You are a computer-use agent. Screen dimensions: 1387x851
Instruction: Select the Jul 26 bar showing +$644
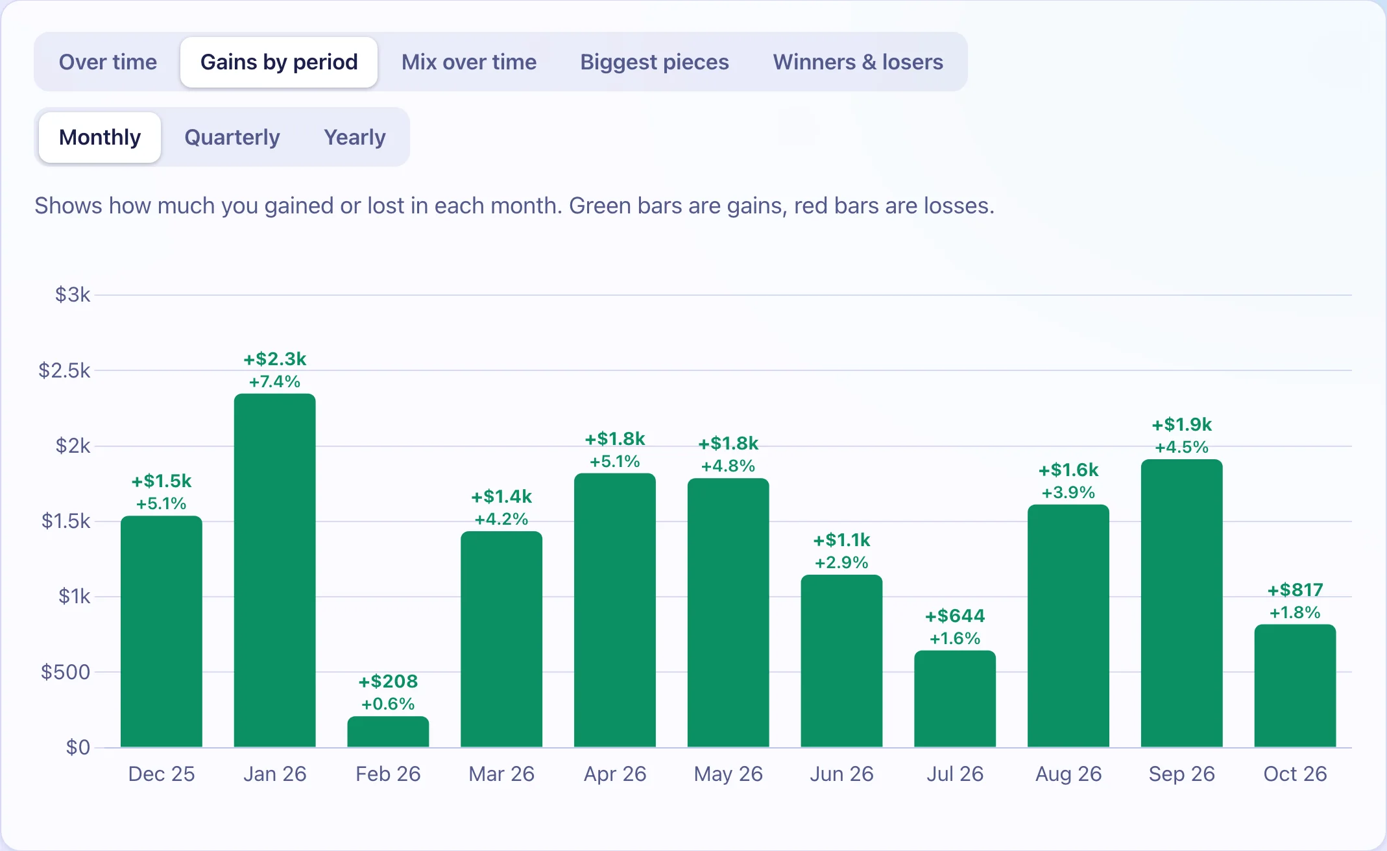[x=955, y=699]
